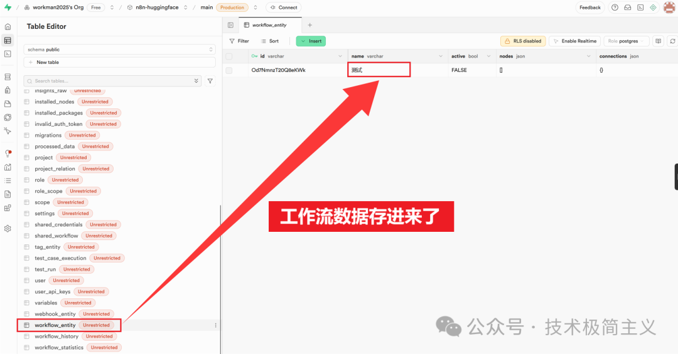Image resolution: width=678 pixels, height=354 pixels.
Task: Open the Realtime sidebar icon
Action: [x=8, y=131]
